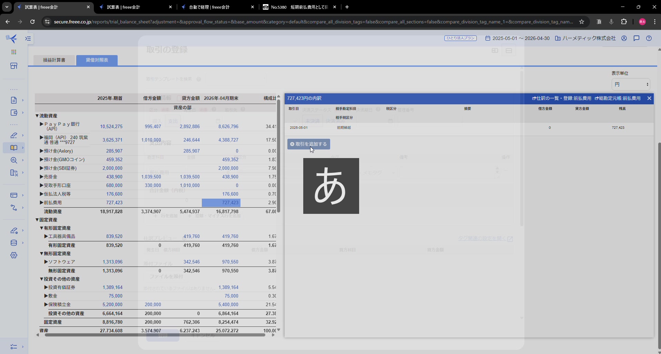Viewport: 661px width, 354px height.
Task: Expand the 前払費用 row
Action: tap(41, 202)
